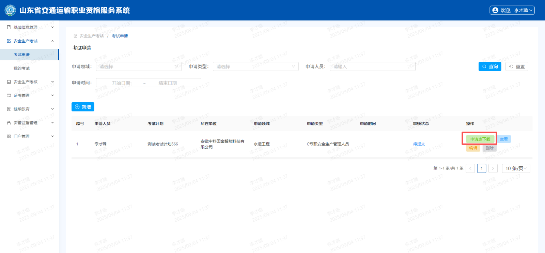The width and height of the screenshot is (545, 253).
Task: Click the green 申请表下载 button
Action: tap(480, 139)
